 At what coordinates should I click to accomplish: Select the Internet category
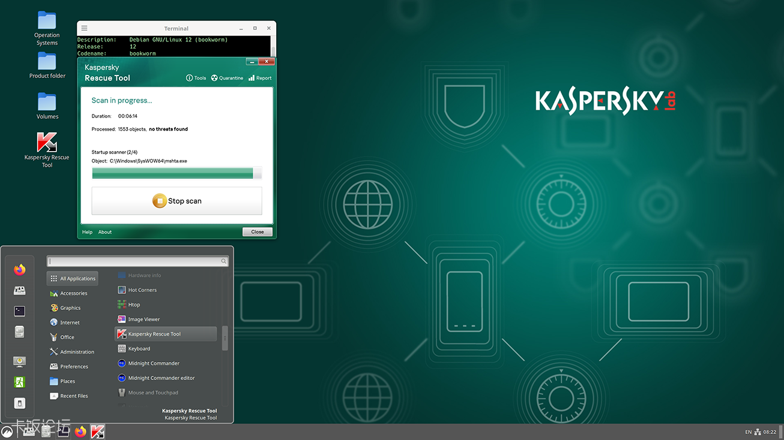(73, 323)
